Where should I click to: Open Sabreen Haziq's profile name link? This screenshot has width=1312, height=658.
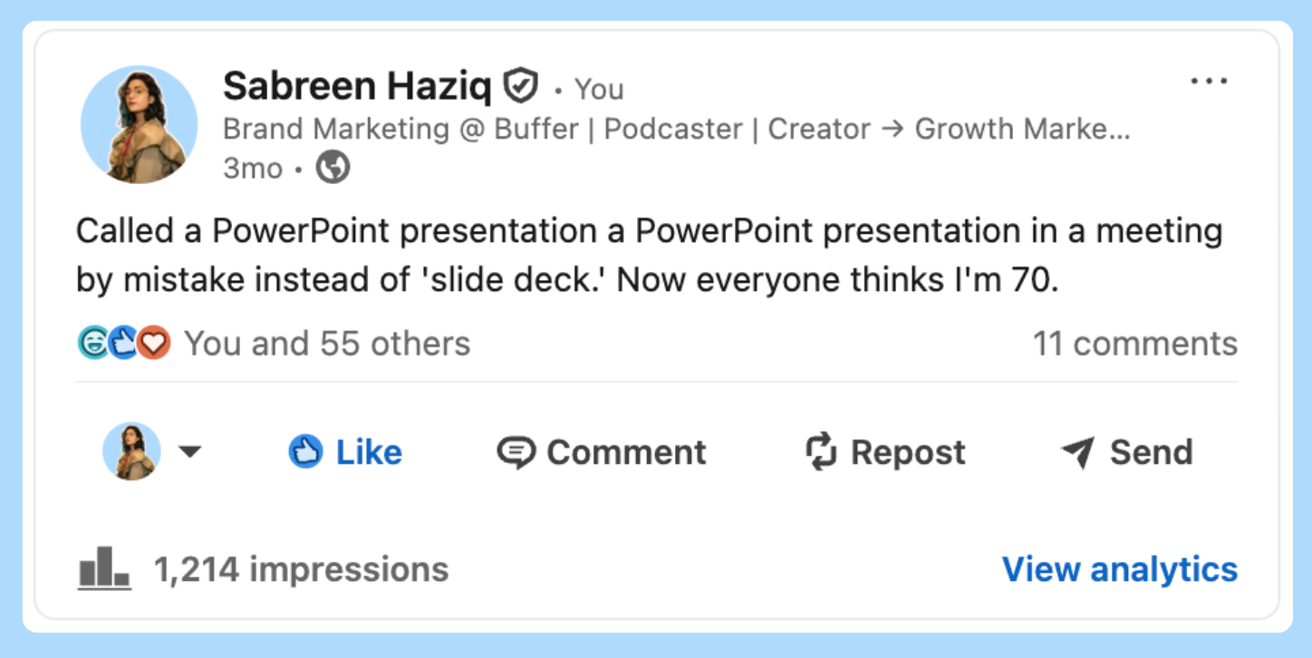(x=357, y=87)
